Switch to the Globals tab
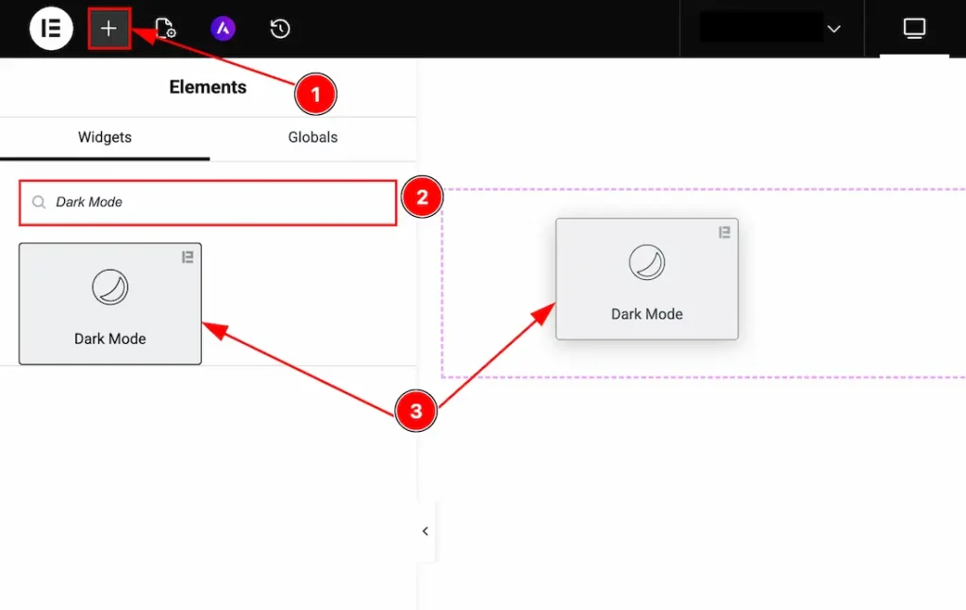This screenshot has width=966, height=610. click(312, 138)
